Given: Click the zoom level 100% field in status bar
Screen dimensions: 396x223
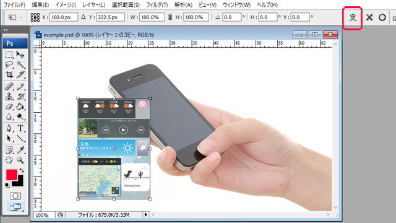Looking at the screenshot, I should [x=45, y=215].
